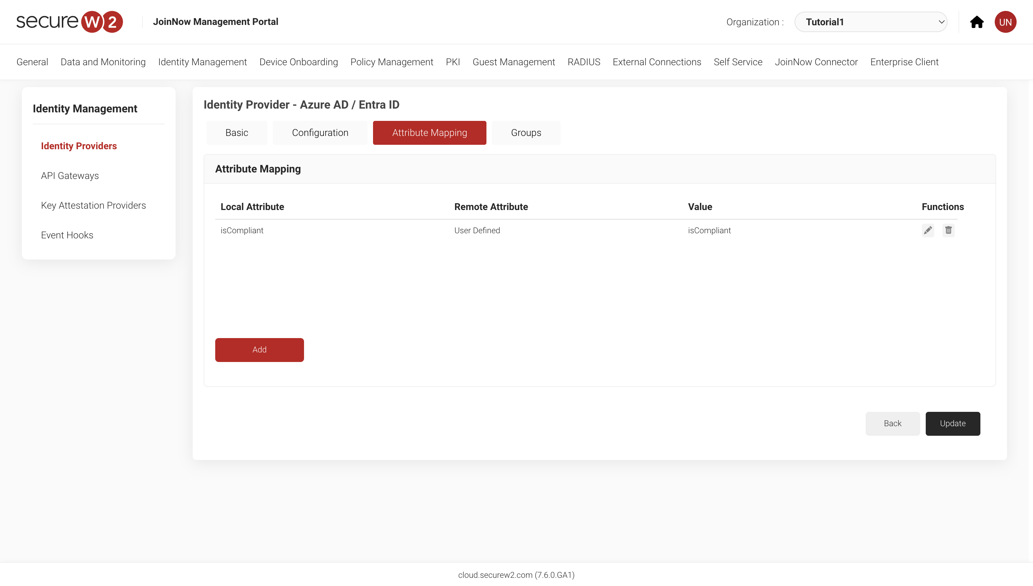
Task: Open the Policy Management menu
Action: (392, 62)
